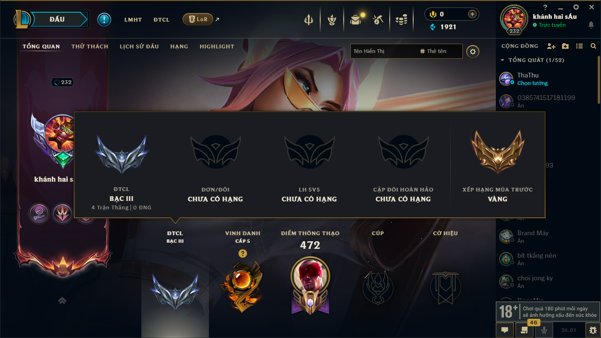The width and height of the screenshot is (601, 338).
Task: Open the Crafting hammer icon
Action: click(x=378, y=20)
